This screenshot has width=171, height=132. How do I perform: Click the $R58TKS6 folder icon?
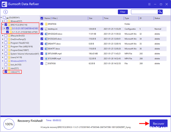click(46, 24)
